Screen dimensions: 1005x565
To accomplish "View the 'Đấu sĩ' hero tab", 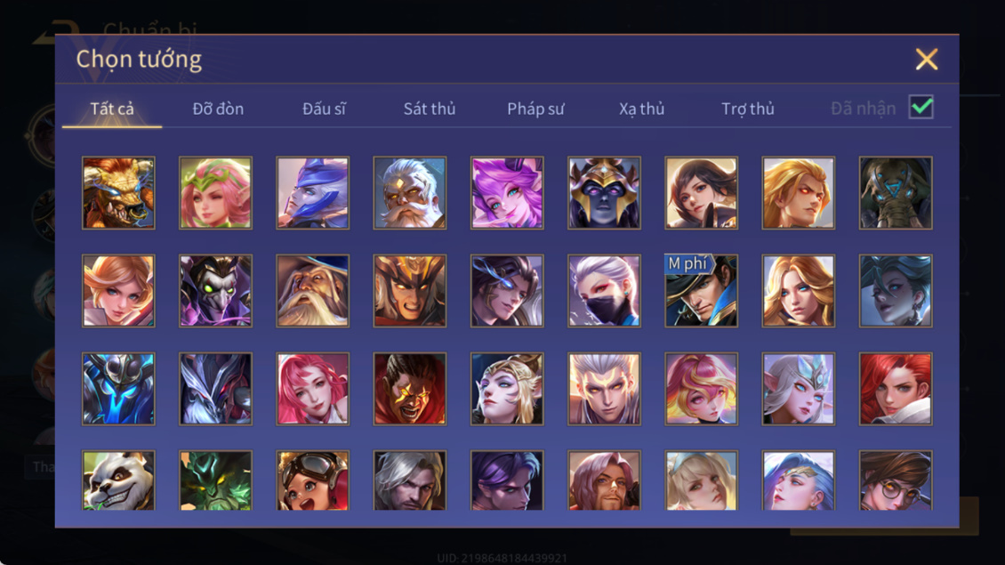I will pyautogui.click(x=324, y=109).
